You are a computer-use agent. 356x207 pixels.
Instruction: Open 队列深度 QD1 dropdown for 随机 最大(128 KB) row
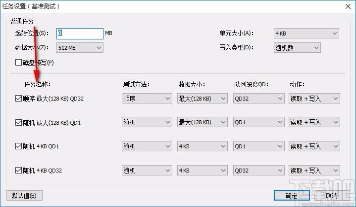258,122
